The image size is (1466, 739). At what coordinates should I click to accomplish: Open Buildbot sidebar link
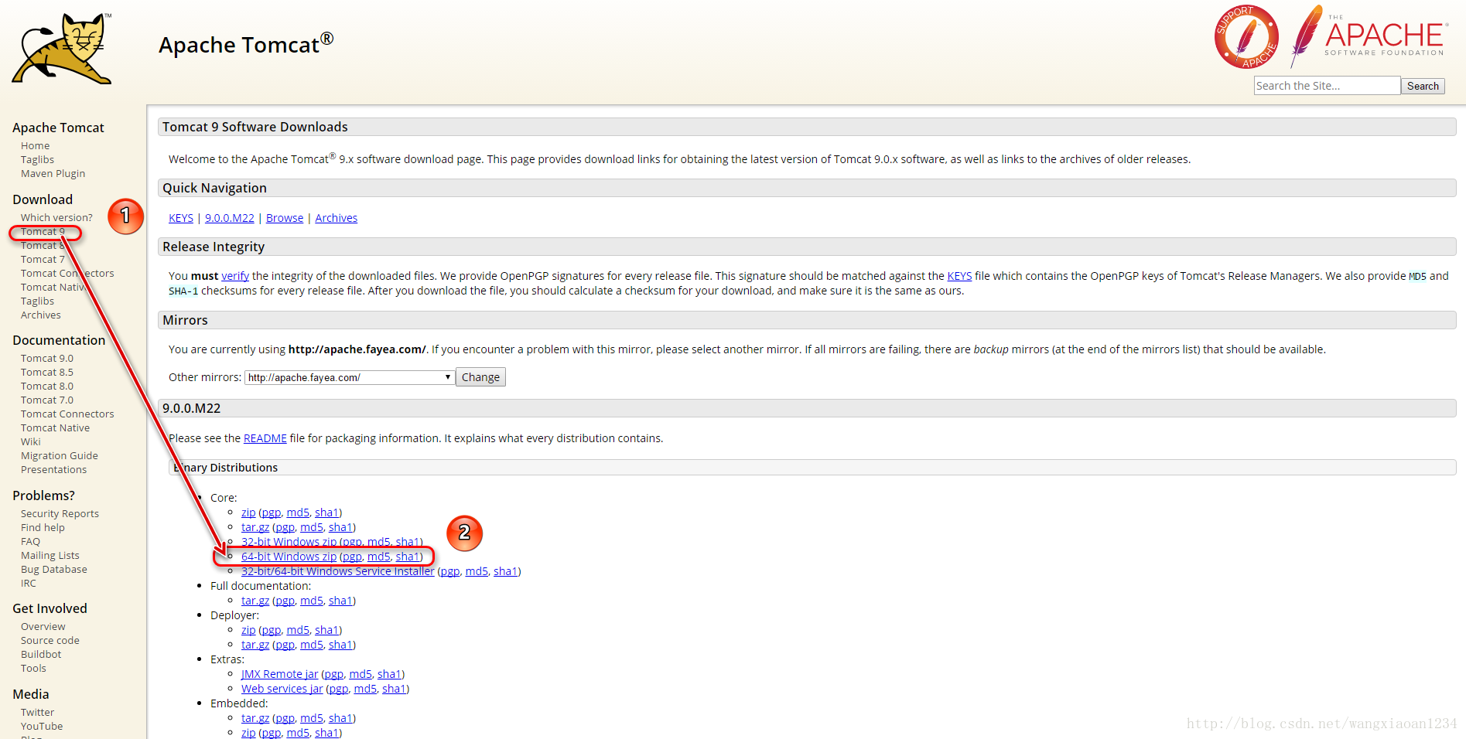pyautogui.click(x=41, y=654)
